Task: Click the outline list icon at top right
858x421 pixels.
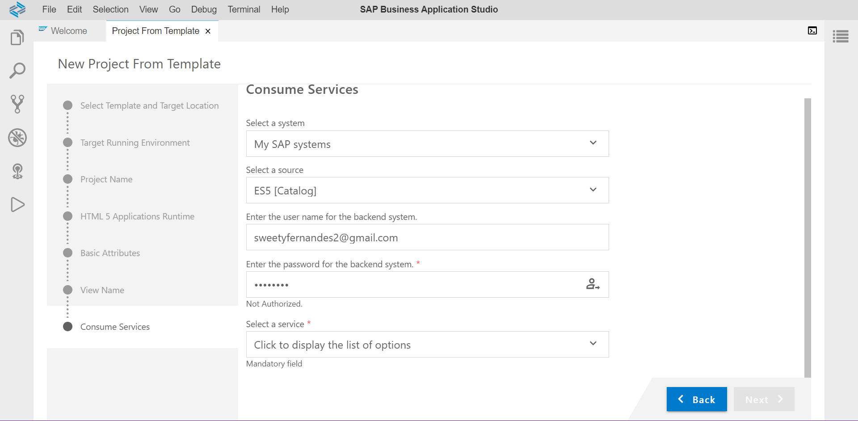Action: point(841,36)
